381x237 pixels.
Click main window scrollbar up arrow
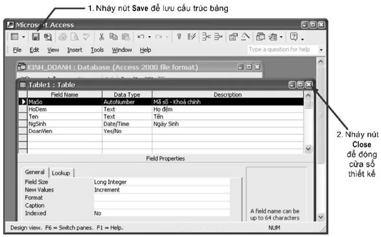point(321,62)
